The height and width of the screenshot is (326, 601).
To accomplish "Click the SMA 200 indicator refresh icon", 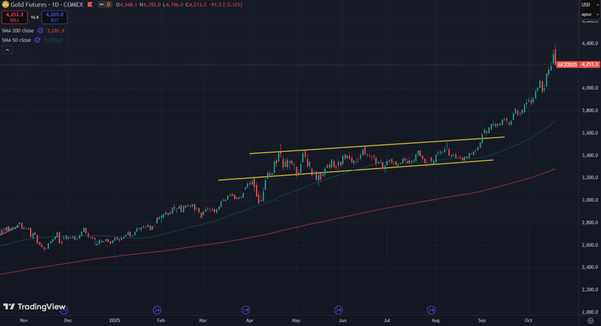I will click(40, 30).
